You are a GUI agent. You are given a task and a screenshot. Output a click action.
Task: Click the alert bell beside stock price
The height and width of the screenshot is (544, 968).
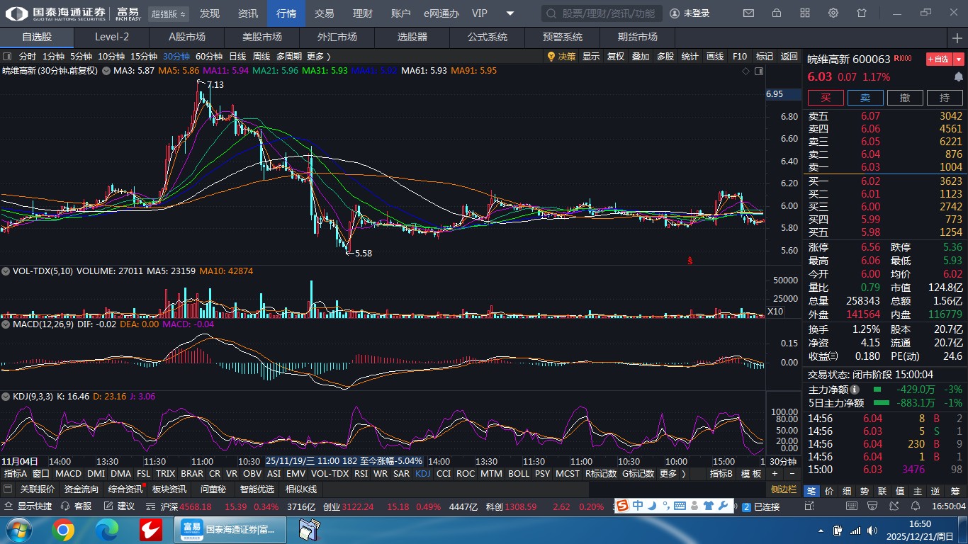pos(959,76)
